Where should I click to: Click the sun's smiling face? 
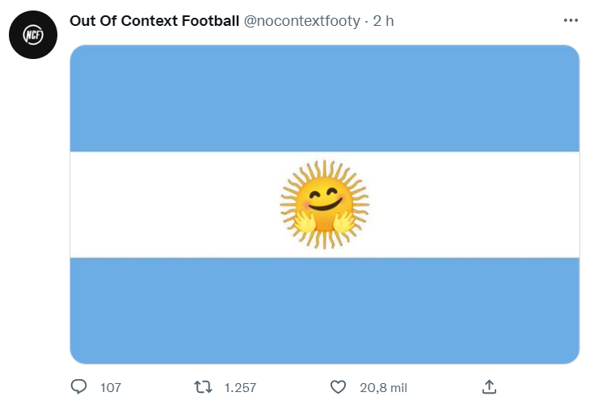(x=324, y=199)
